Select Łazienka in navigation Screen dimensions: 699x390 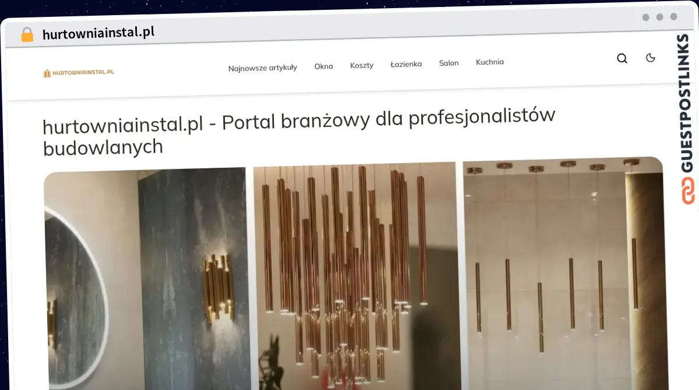click(x=406, y=64)
